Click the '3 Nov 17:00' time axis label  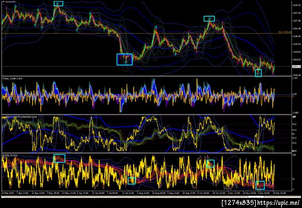[234, 193]
